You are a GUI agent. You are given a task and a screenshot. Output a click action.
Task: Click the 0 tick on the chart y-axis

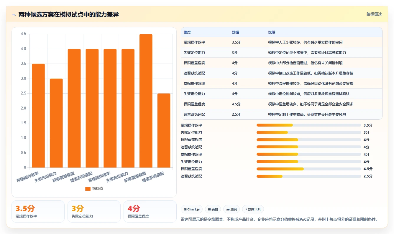tap(25, 167)
